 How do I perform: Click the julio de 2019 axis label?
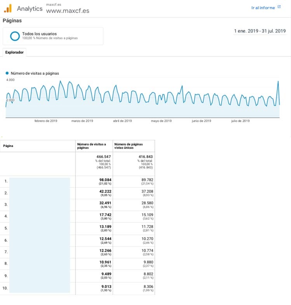(240, 121)
